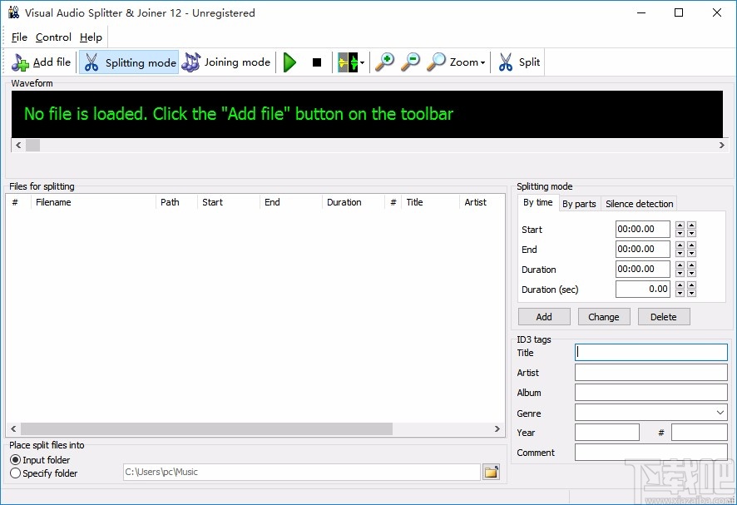Screen dimensions: 737x505
Task: Click the Start column header in file list
Action: click(228, 202)
